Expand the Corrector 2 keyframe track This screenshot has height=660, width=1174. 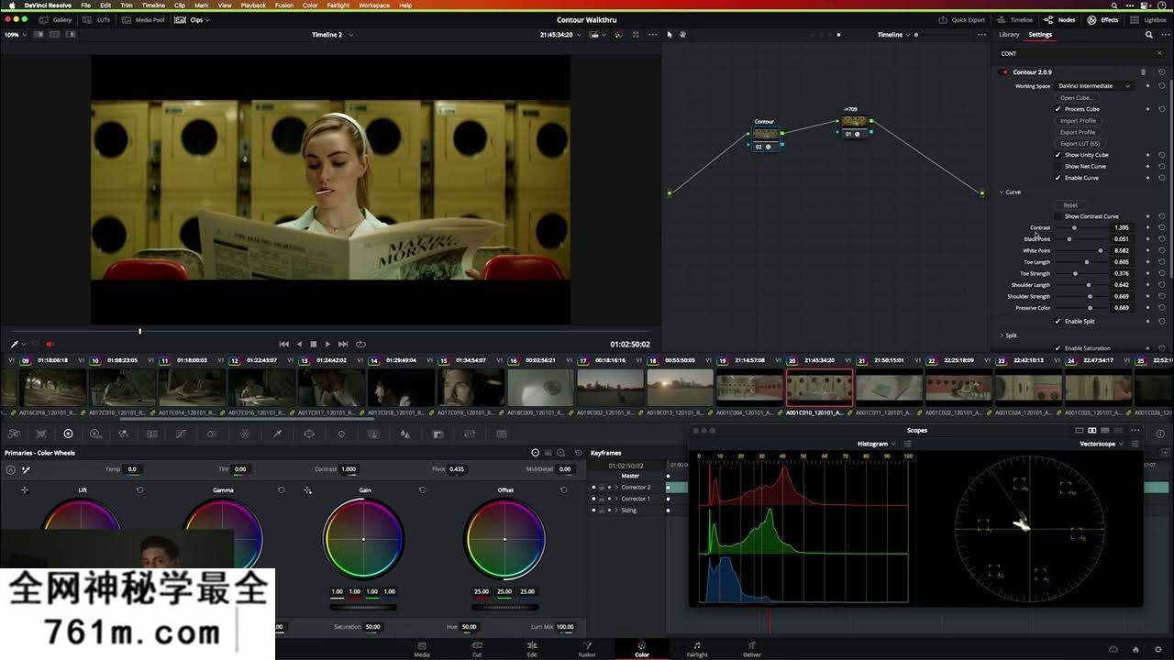click(616, 488)
